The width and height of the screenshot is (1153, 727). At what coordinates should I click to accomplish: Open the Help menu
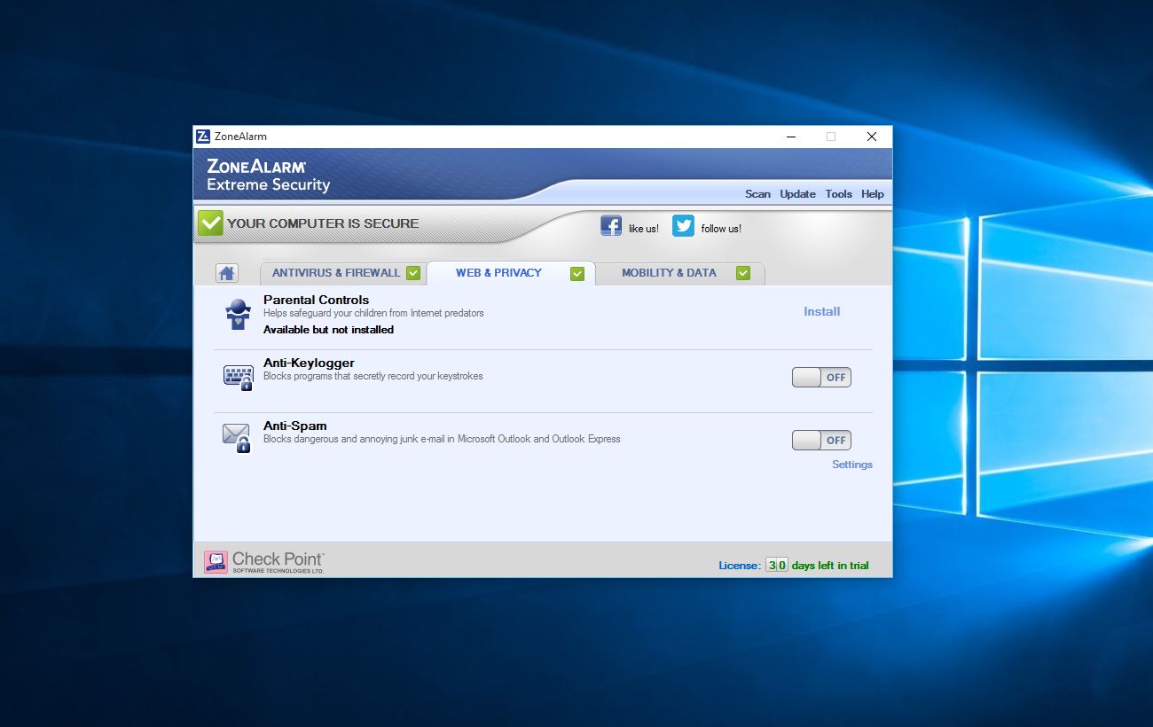[873, 194]
